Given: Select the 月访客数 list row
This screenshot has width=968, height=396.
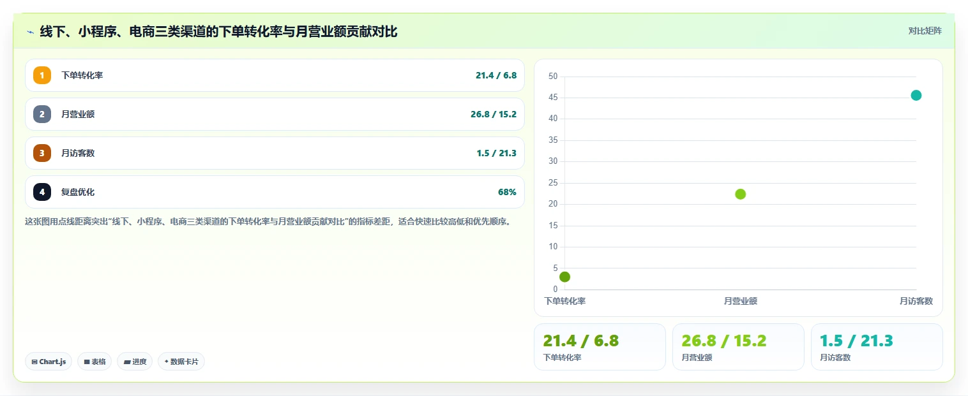Looking at the screenshot, I should [275, 153].
